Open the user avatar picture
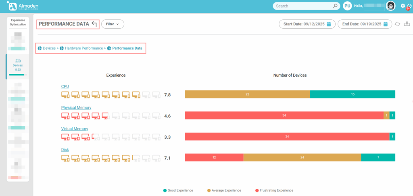413x196 pixels. (390, 6)
